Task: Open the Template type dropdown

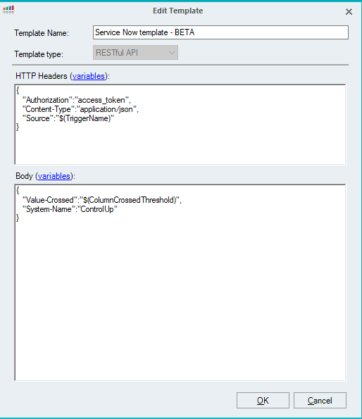Action: 135,53
